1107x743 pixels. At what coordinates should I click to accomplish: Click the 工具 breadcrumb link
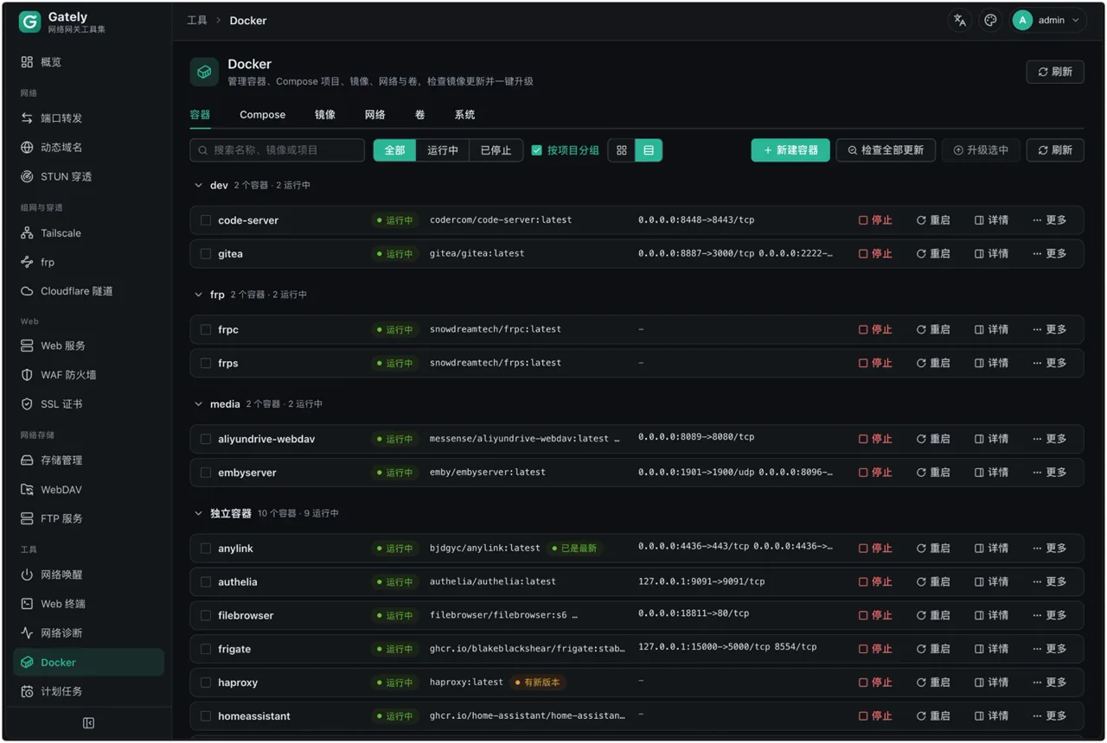(x=197, y=20)
